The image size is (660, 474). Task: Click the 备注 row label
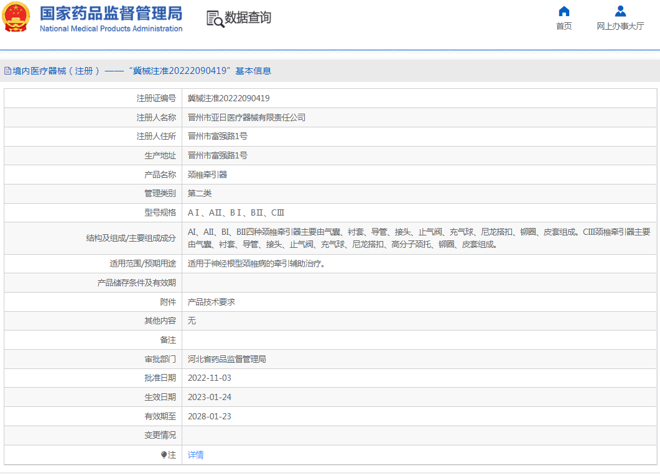point(168,340)
